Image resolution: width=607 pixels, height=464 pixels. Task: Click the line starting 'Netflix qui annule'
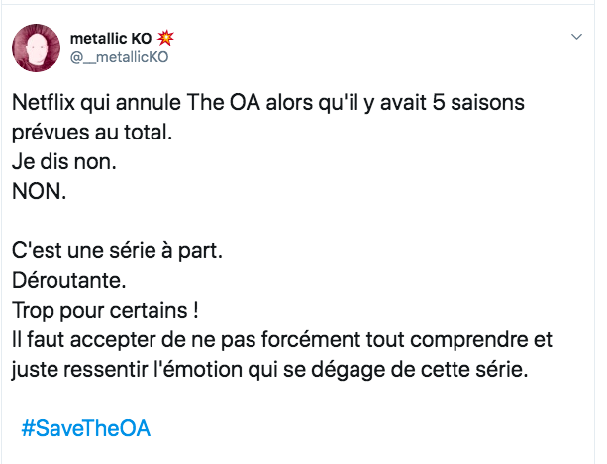tap(268, 103)
